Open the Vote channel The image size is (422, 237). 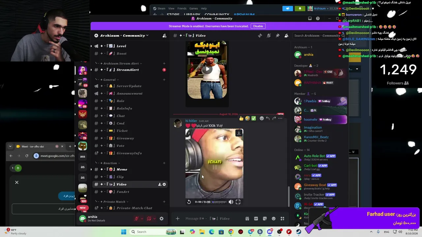click(x=130, y=145)
